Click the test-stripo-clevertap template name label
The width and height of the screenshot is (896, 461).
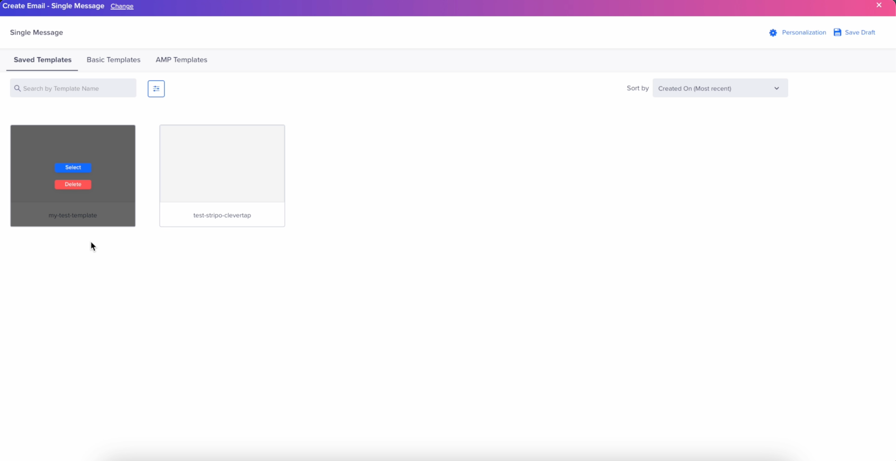pyautogui.click(x=222, y=215)
